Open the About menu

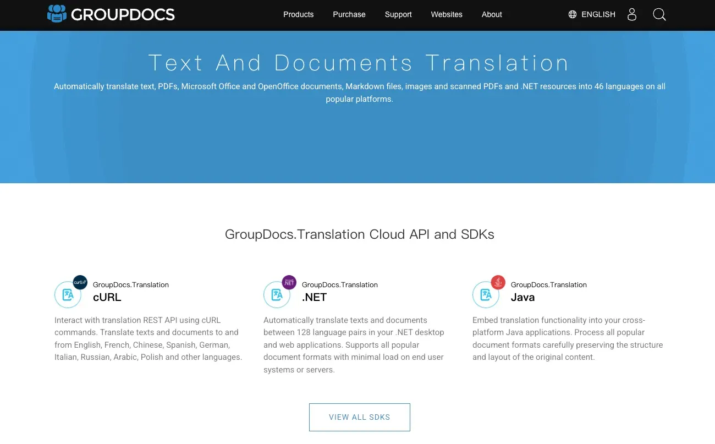492,14
